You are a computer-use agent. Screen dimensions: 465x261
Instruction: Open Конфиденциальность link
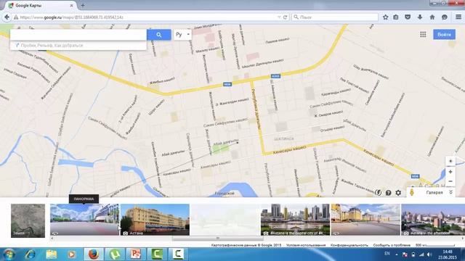pyautogui.click(x=349, y=245)
